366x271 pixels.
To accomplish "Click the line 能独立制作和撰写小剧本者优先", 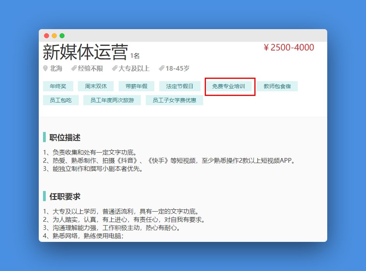I will coord(93,169).
